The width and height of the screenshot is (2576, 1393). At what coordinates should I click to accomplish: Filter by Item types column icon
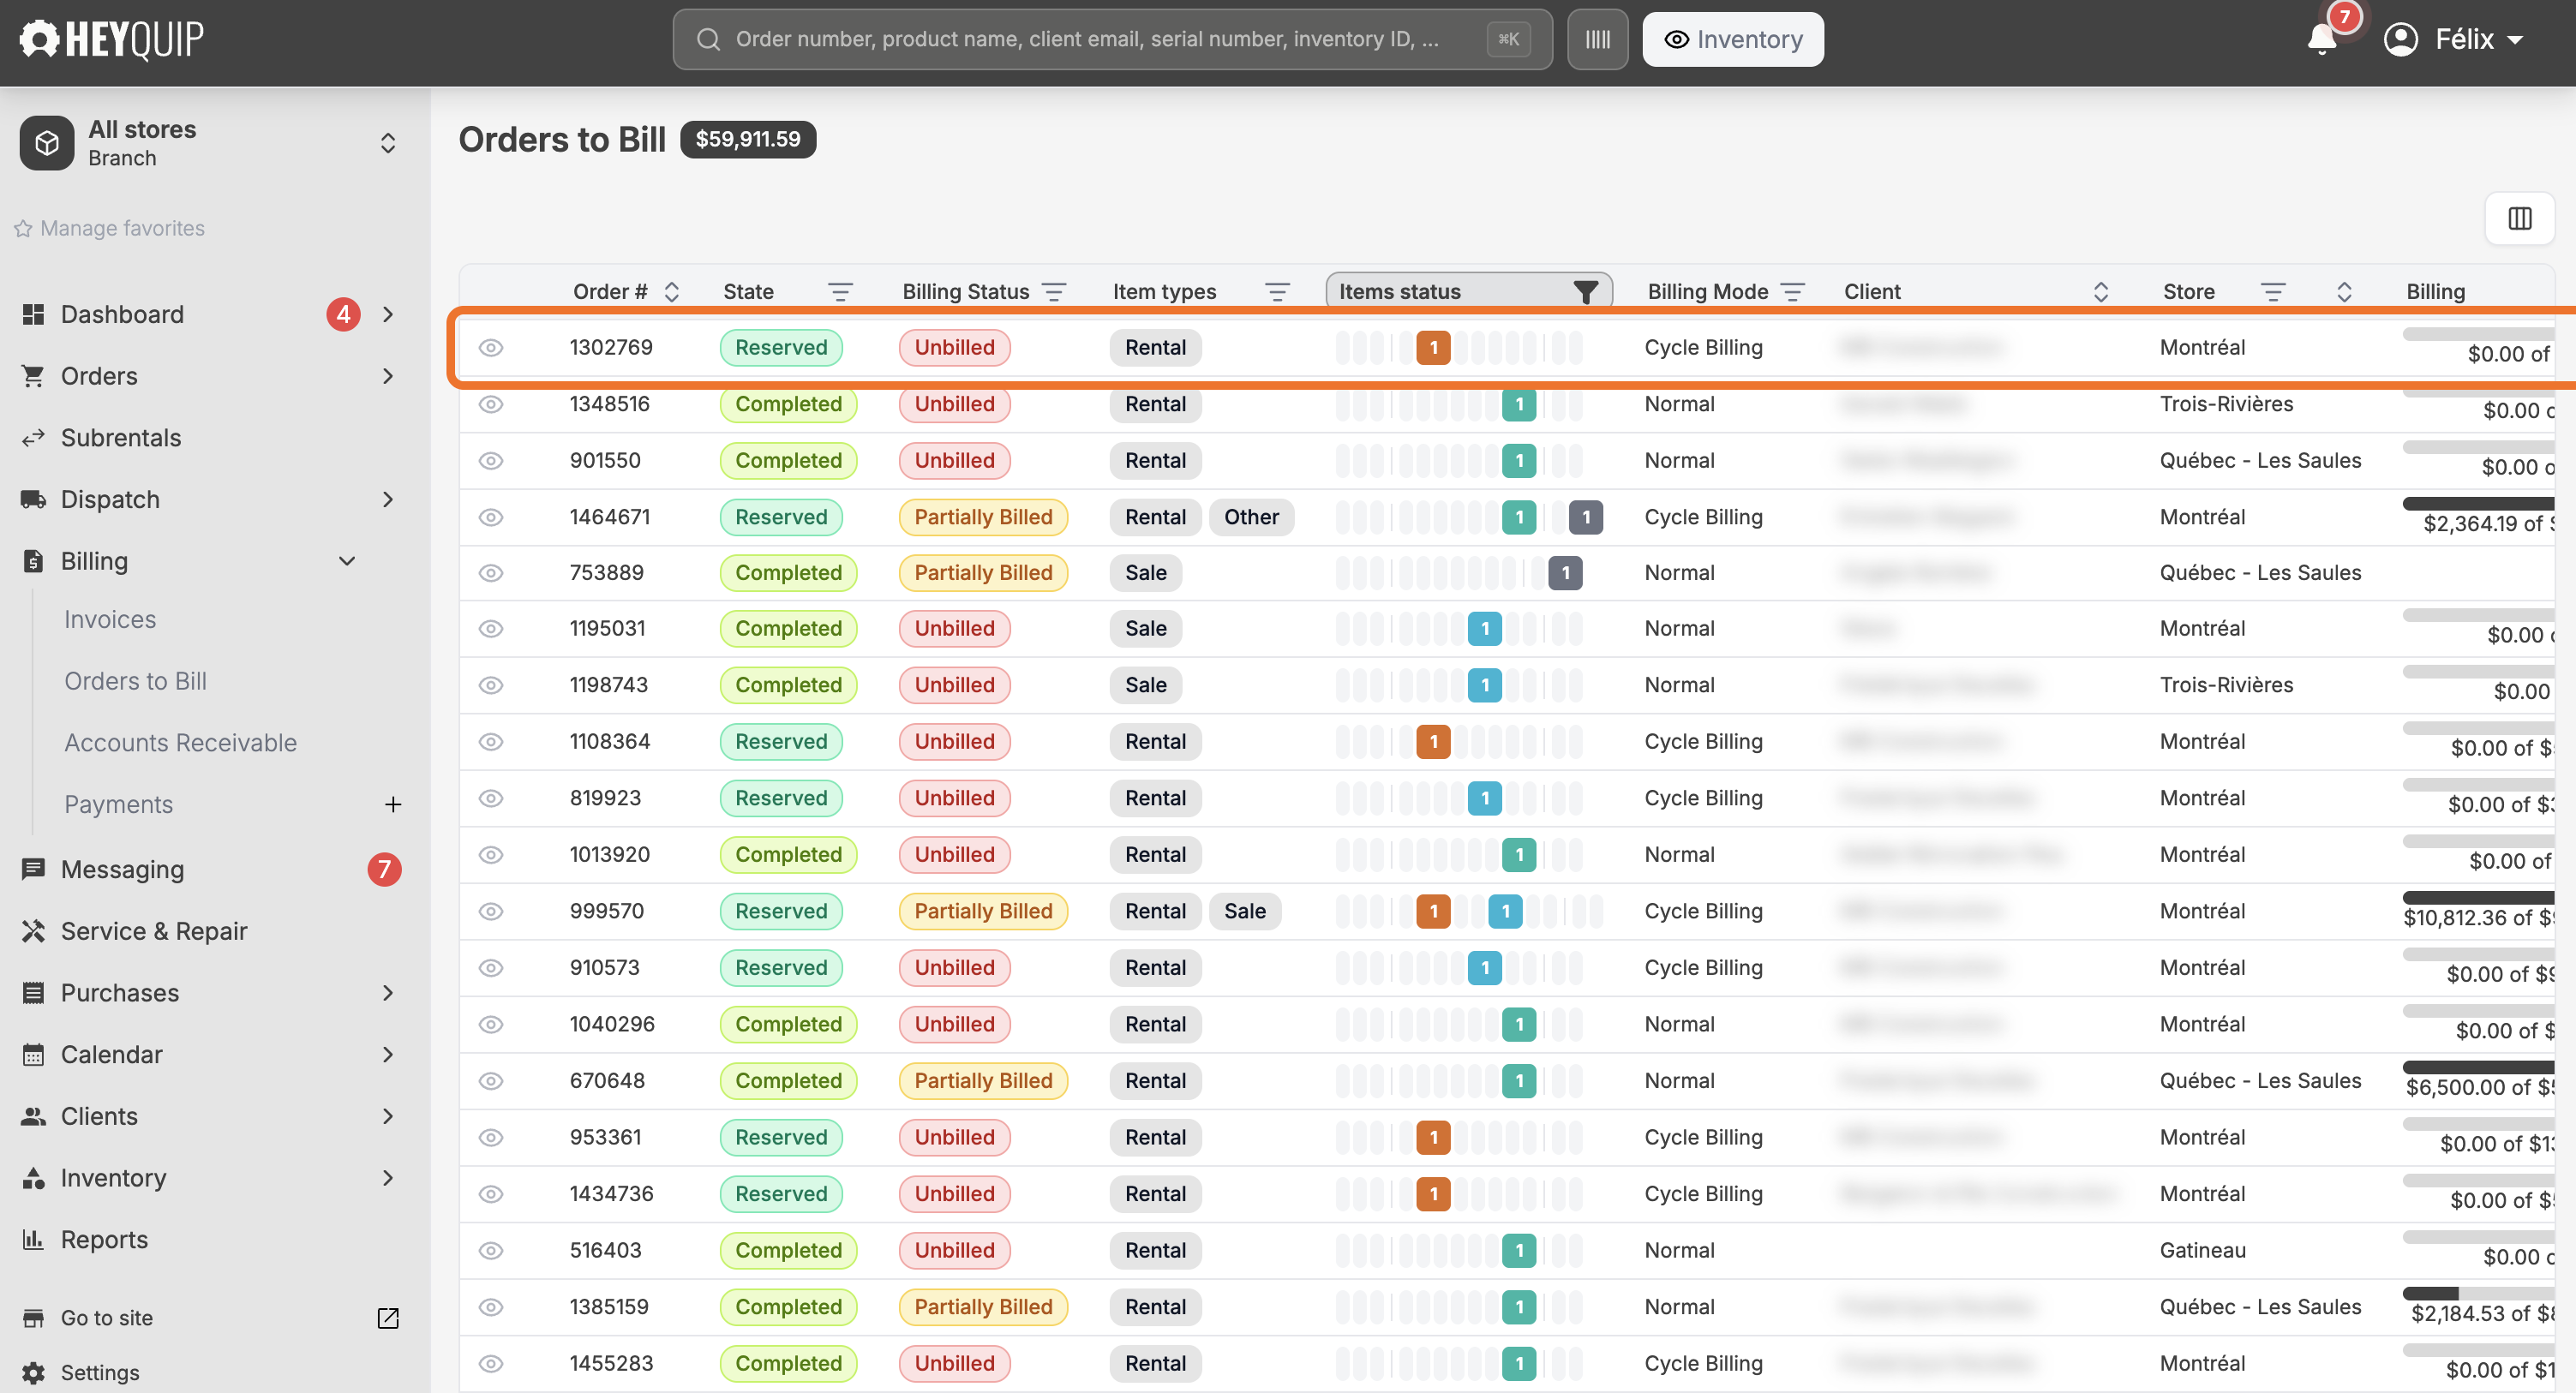pos(1277,292)
